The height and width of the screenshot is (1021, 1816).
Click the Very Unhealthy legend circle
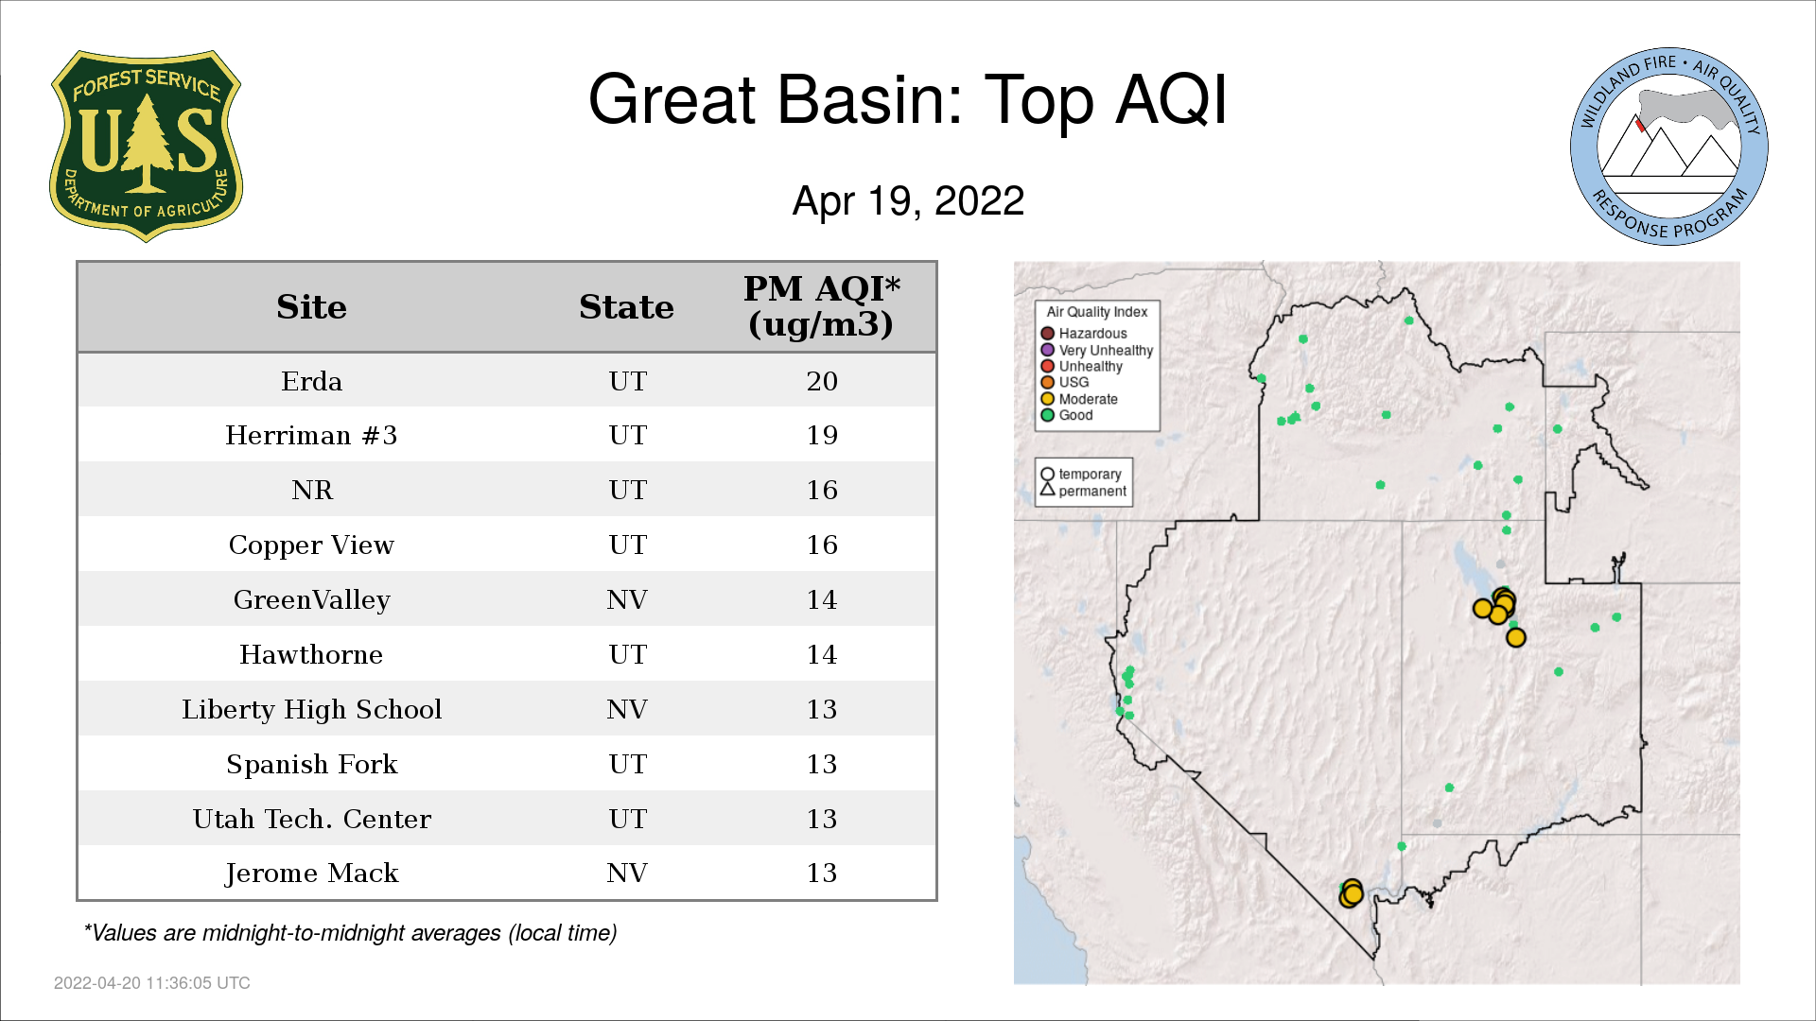pyautogui.click(x=1047, y=350)
